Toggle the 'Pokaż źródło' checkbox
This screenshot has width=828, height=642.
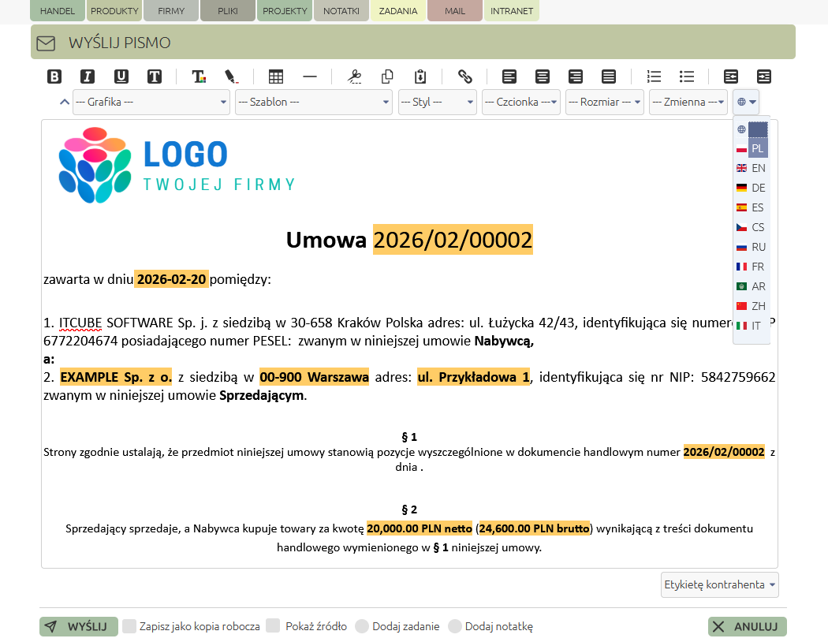click(274, 626)
